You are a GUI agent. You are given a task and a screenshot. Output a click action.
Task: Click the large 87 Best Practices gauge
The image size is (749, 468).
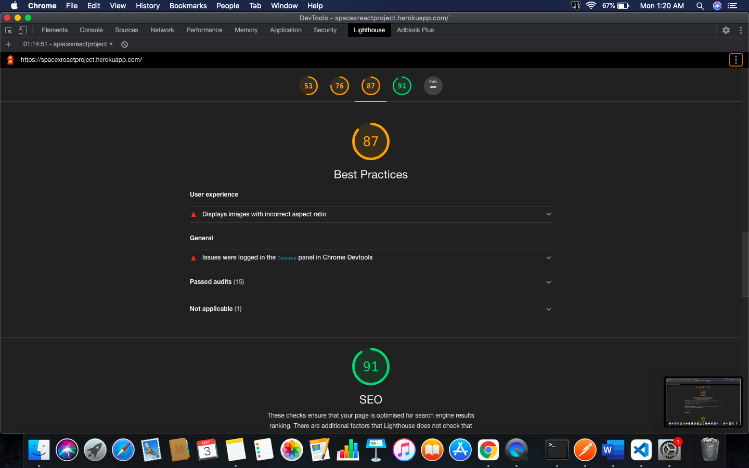point(371,141)
